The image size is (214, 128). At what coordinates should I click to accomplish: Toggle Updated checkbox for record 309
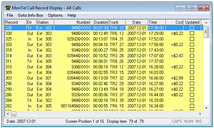tap(192, 73)
